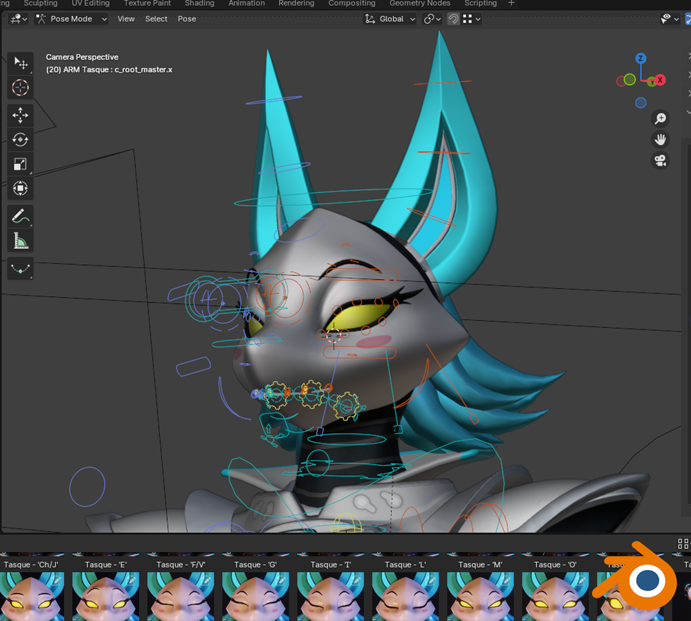691x621 pixels.
Task: Switch to the Compositing workspace tab
Action: [351, 3]
